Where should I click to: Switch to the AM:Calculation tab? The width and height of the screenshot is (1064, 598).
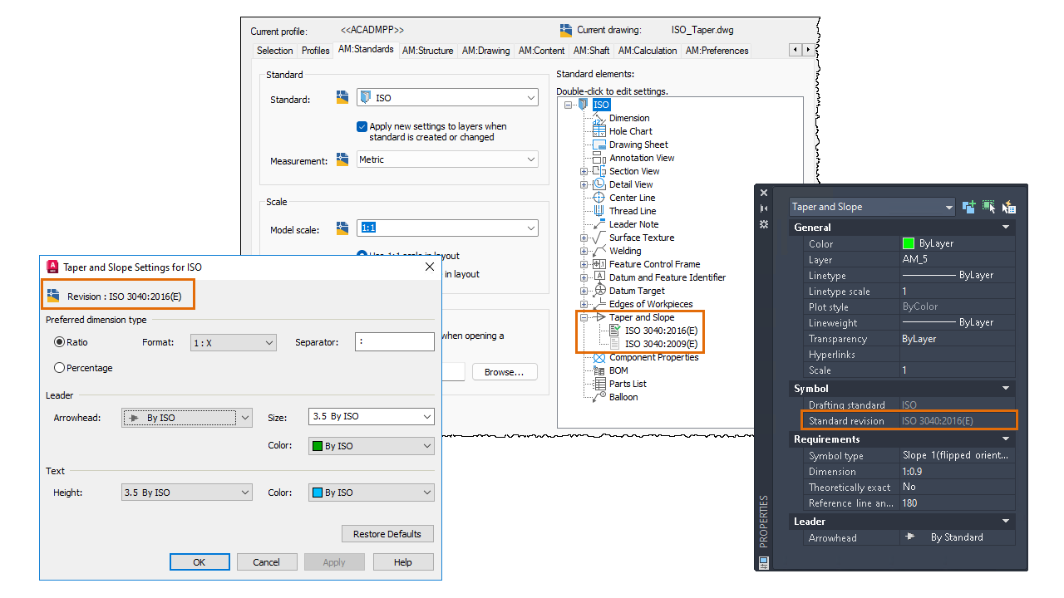tap(648, 51)
